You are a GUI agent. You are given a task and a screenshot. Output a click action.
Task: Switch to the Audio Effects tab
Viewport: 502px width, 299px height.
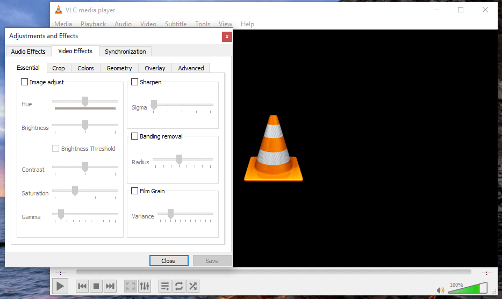(x=28, y=52)
